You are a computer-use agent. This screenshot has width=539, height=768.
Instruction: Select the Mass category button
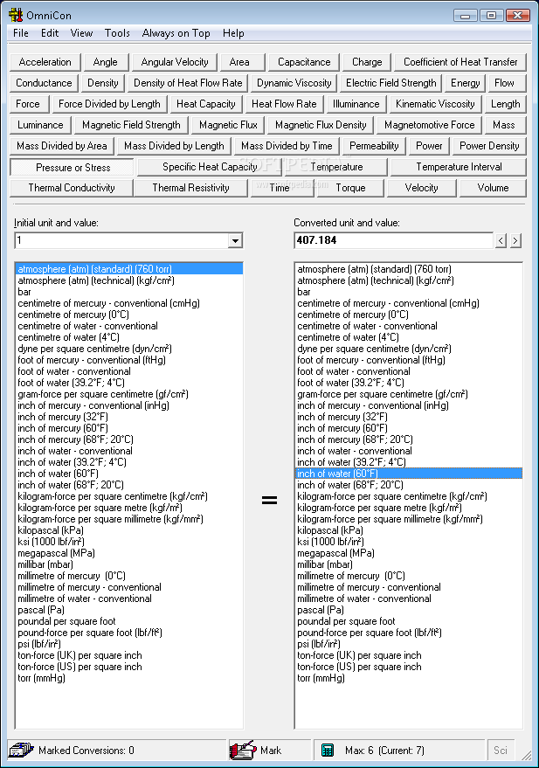tap(504, 125)
